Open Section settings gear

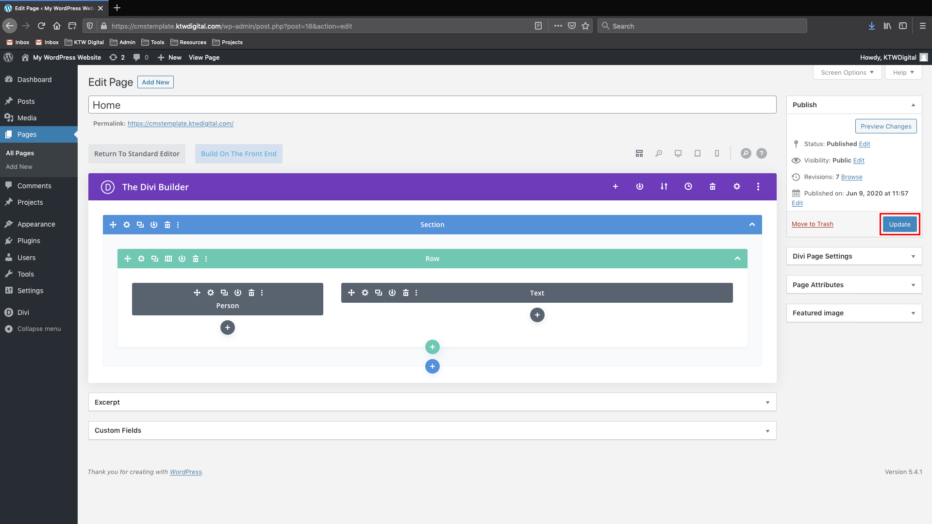click(x=127, y=225)
